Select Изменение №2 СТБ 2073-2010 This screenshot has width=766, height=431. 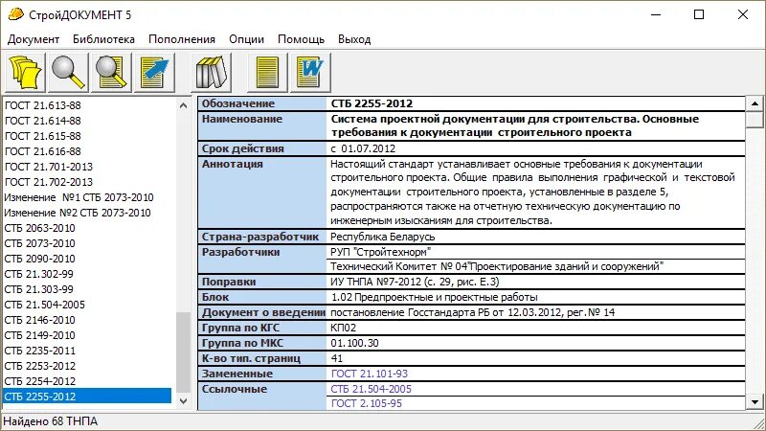tap(78, 213)
